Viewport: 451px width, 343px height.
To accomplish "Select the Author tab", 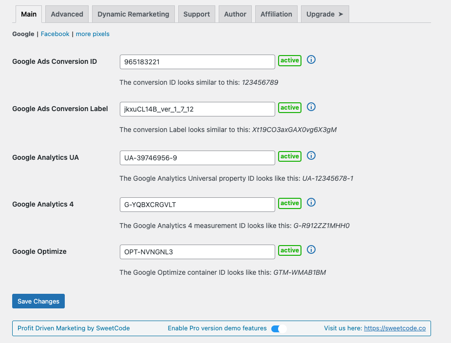I will click(x=235, y=14).
